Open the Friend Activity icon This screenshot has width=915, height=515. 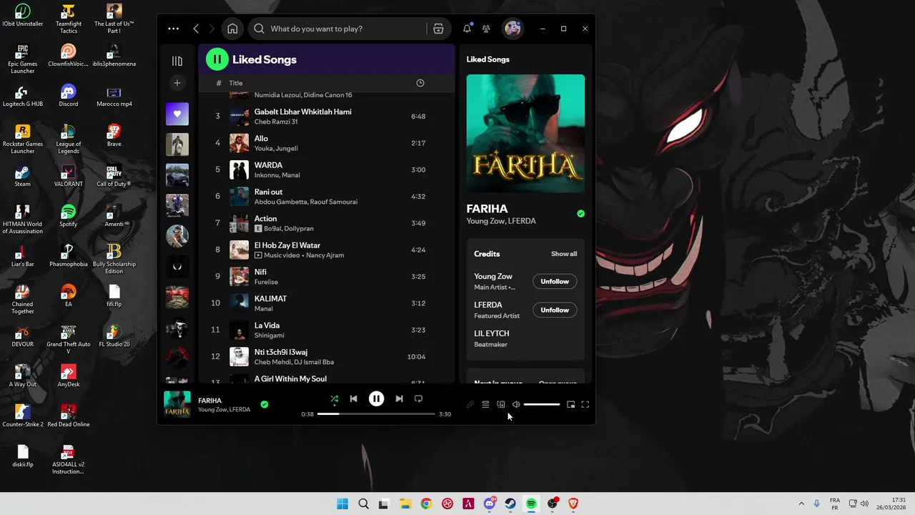[x=486, y=29]
